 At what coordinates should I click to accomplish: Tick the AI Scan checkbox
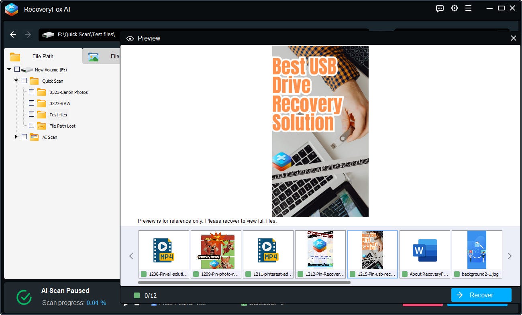click(24, 137)
